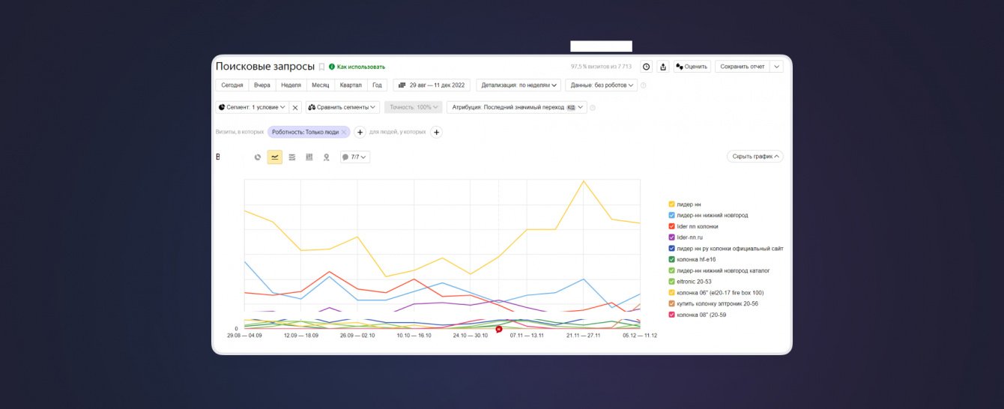The height and width of the screenshot is (409, 1004).
Task: Open the 'Как использовать' help link
Action: (357, 67)
